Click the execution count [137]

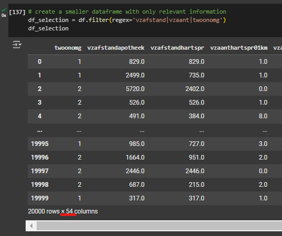point(17,12)
